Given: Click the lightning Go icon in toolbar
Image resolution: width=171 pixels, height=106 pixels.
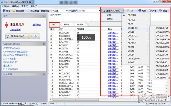Looking at the screenshot, I should (x=128, y=11).
